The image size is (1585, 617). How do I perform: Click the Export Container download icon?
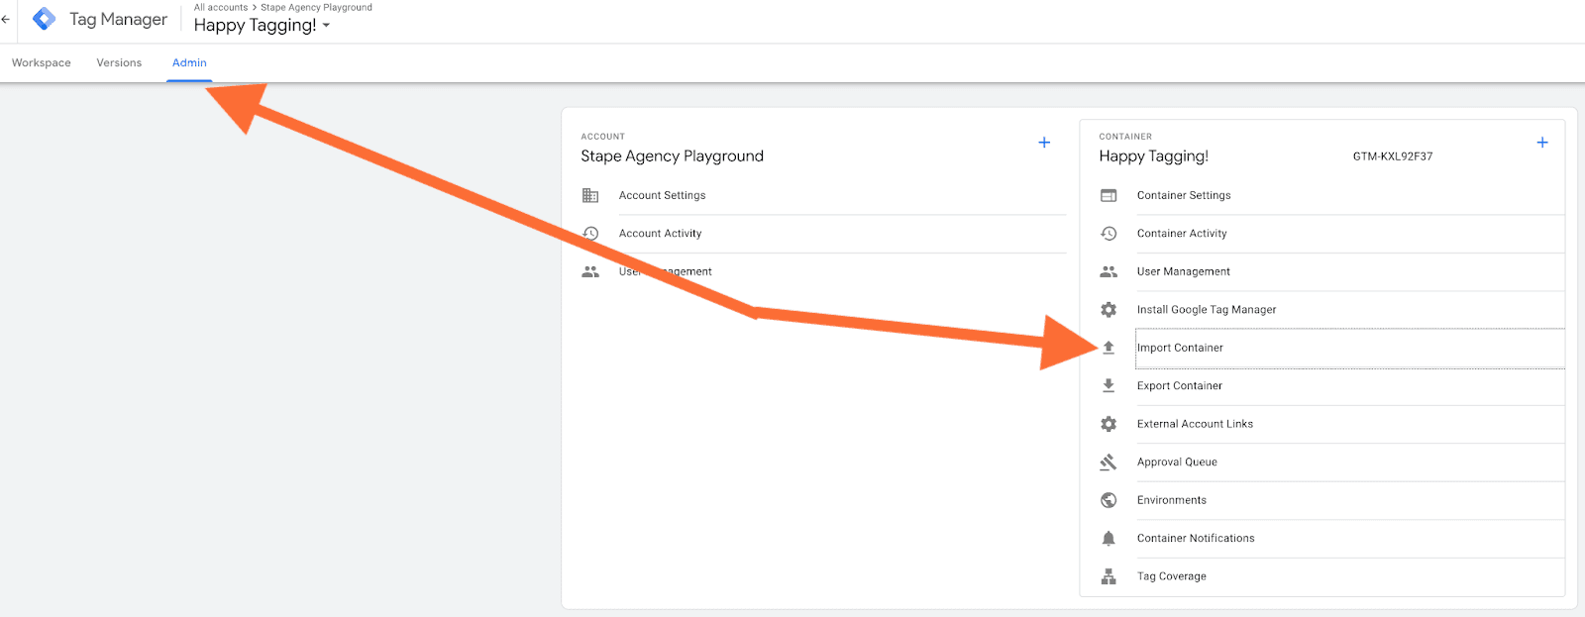pos(1109,386)
